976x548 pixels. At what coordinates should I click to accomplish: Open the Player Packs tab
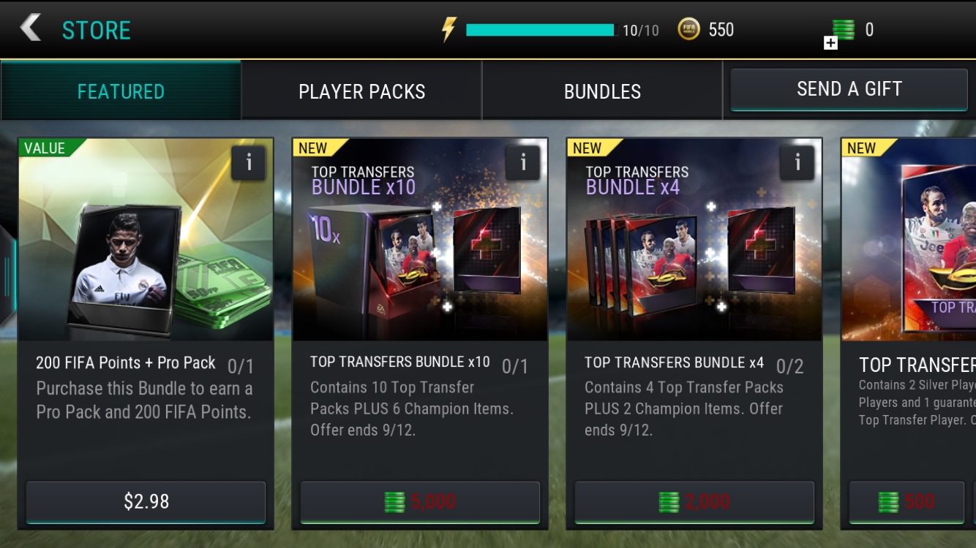(361, 91)
